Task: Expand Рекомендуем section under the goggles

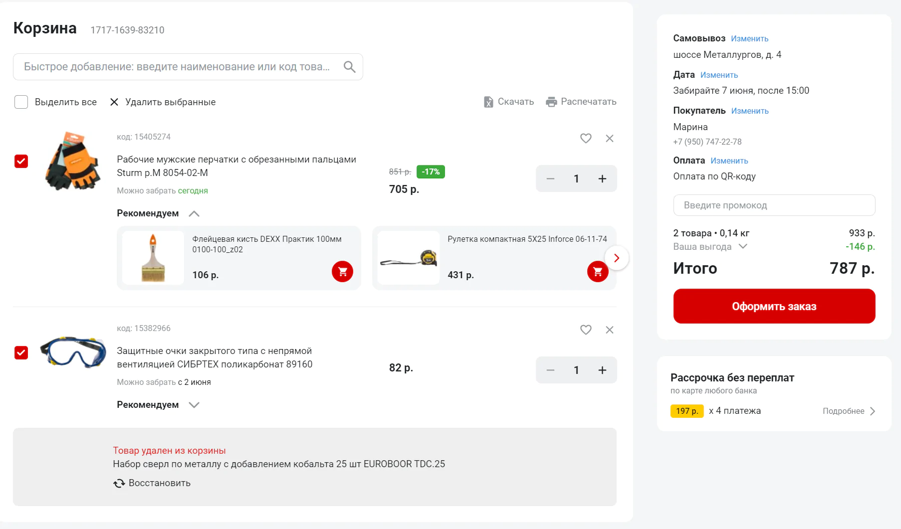Action: (194, 405)
